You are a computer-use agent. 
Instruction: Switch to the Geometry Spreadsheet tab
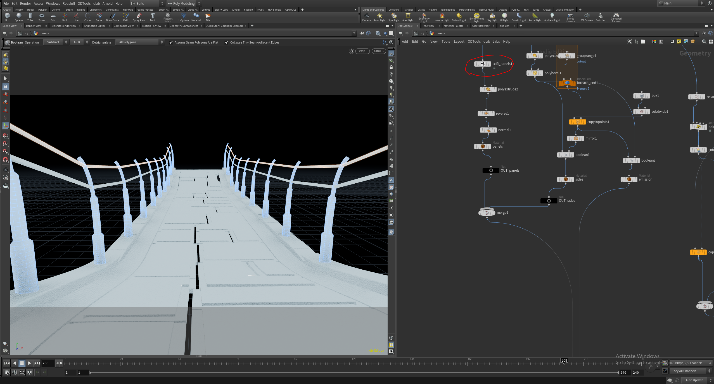coord(184,26)
